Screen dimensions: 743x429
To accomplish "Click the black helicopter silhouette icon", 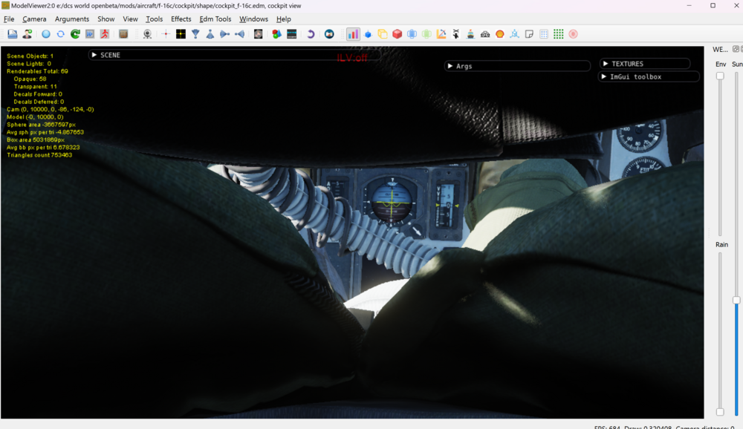I will click(x=456, y=34).
